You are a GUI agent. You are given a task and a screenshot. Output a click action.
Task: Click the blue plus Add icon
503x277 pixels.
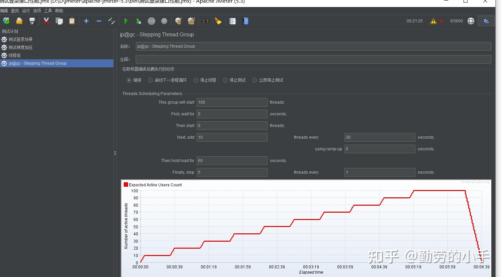[x=86, y=21]
